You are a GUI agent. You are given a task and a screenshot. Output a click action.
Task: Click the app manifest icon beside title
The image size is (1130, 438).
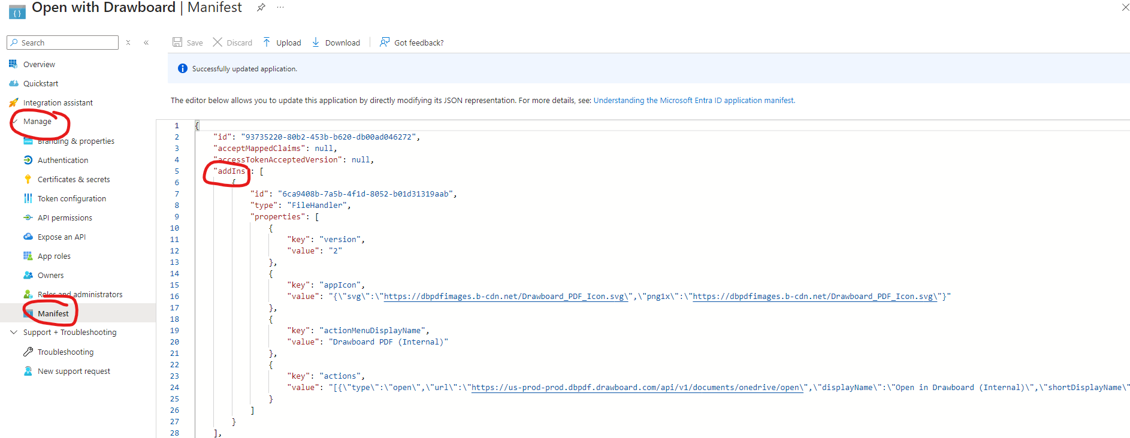[17, 12]
